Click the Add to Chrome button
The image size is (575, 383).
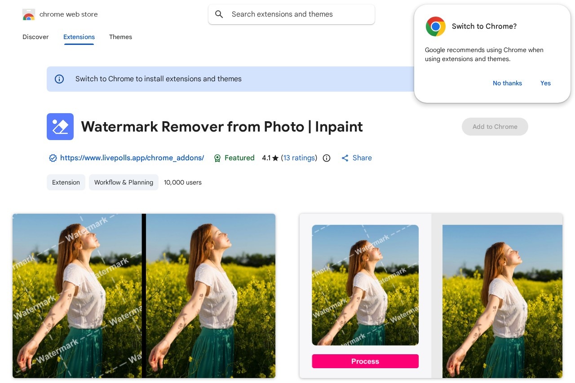click(495, 127)
